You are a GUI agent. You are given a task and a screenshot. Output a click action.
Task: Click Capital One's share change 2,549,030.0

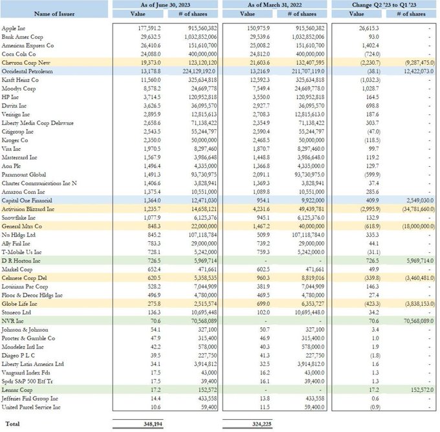click(x=420, y=200)
